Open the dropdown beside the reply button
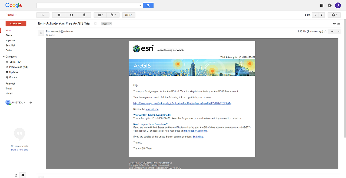Image resolution: width=346 pixels, height=178 pixels. pos(339,31)
